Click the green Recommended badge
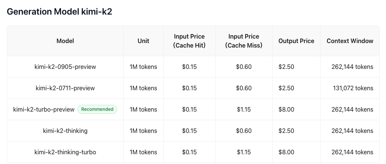This screenshot has width=386, height=164. pos(97,109)
